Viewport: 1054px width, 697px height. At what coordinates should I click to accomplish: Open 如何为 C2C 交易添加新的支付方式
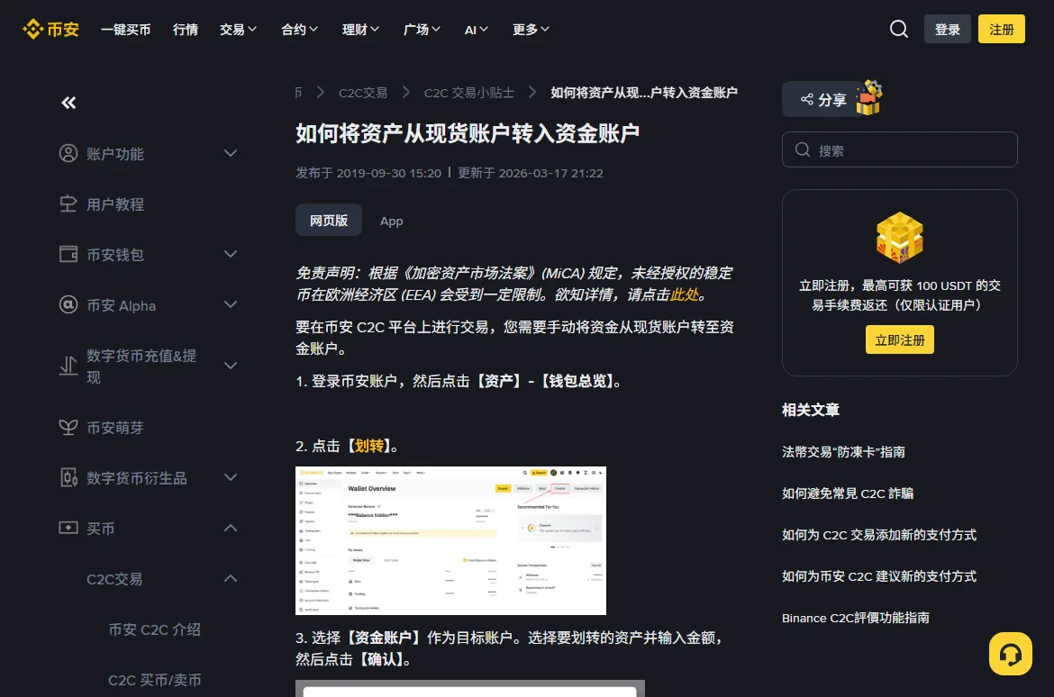point(878,535)
